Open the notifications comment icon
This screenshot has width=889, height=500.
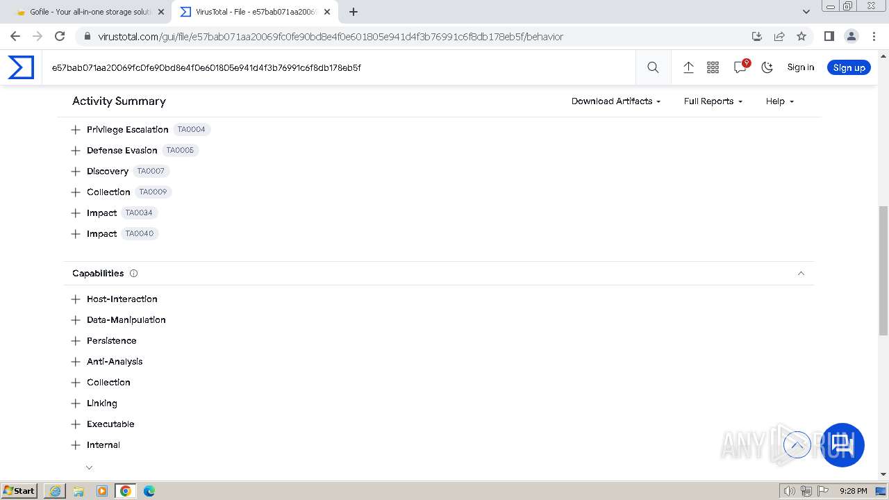tap(740, 67)
